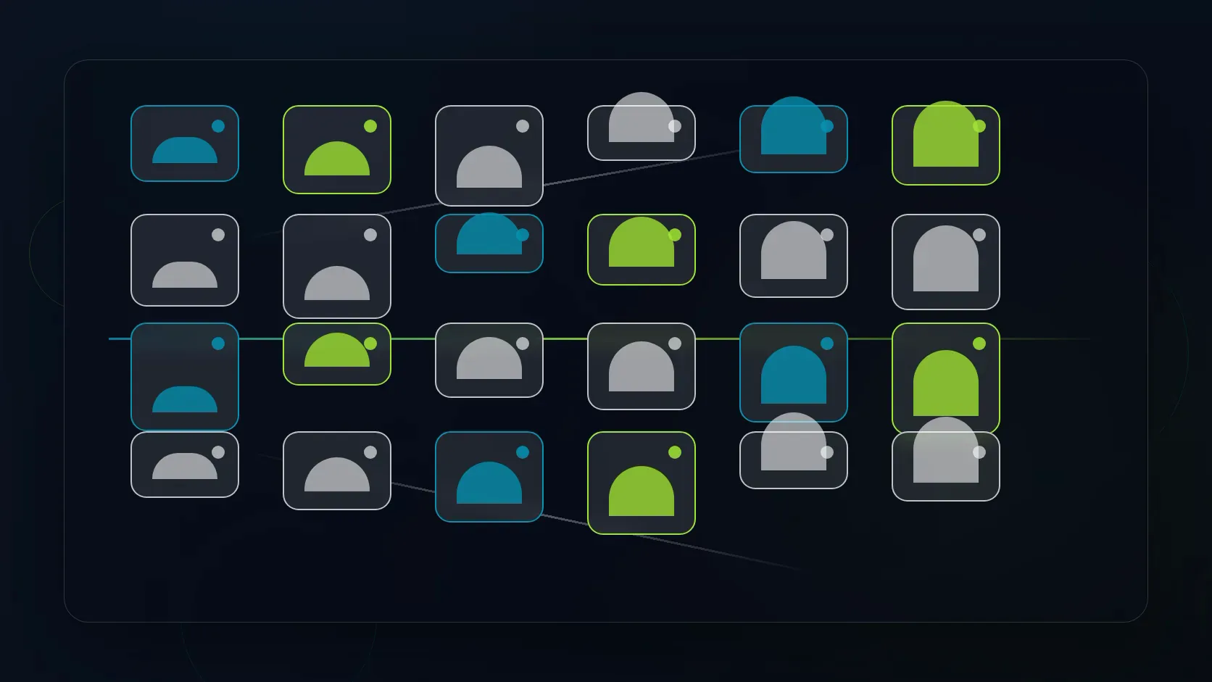Viewport: 1212px width, 682px height.
Task: Click the green dome in the top row's second card
Action: pyautogui.click(x=337, y=159)
